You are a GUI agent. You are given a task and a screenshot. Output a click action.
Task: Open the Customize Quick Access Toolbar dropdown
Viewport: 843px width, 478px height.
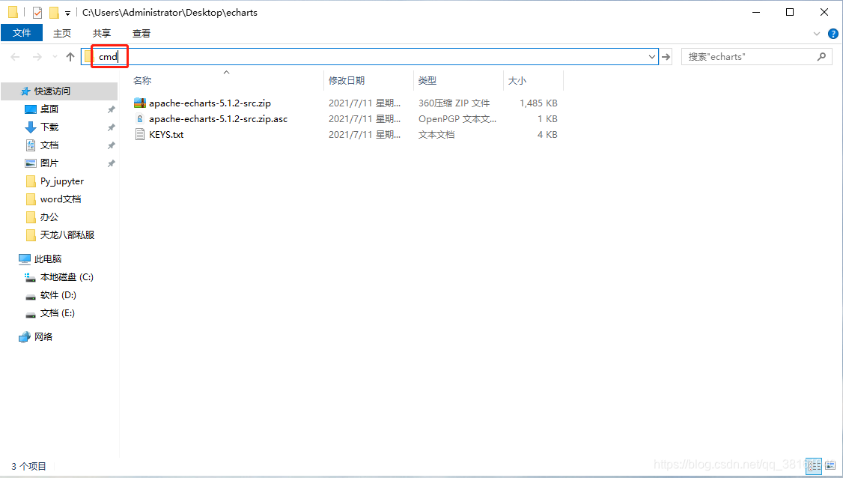(67, 13)
